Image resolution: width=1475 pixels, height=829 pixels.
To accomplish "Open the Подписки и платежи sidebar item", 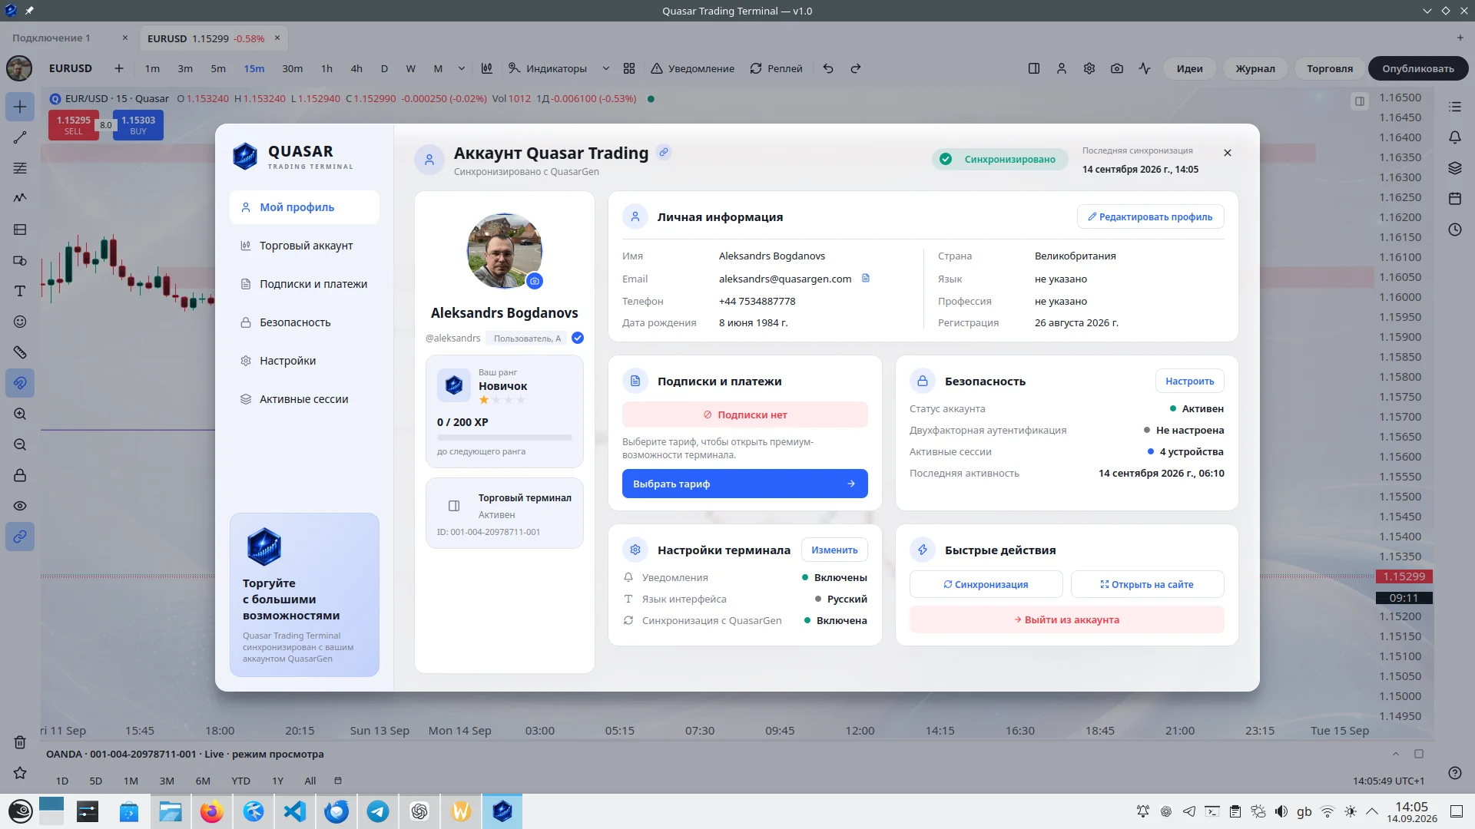I will (304, 284).
